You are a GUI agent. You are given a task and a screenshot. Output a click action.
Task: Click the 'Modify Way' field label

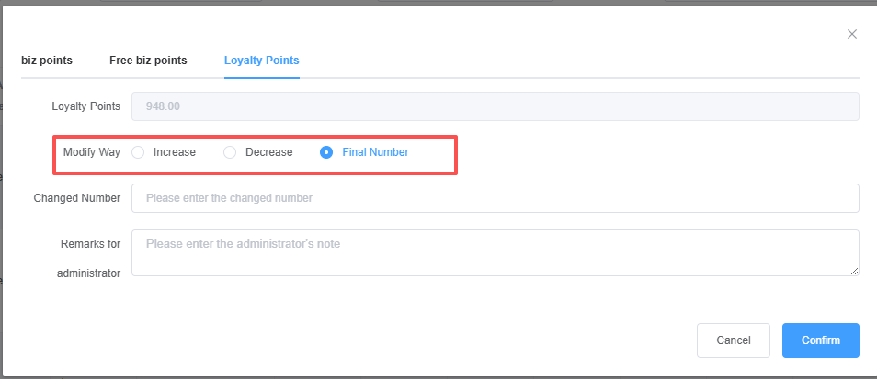91,152
